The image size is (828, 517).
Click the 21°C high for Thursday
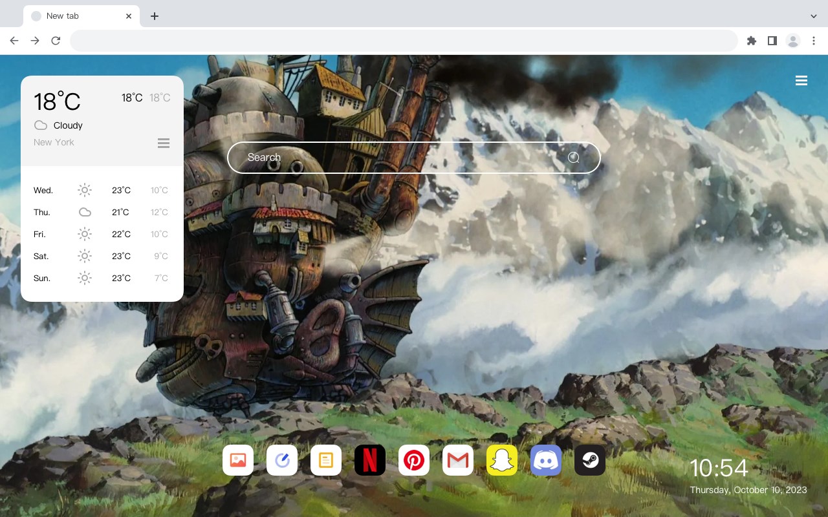click(x=121, y=212)
